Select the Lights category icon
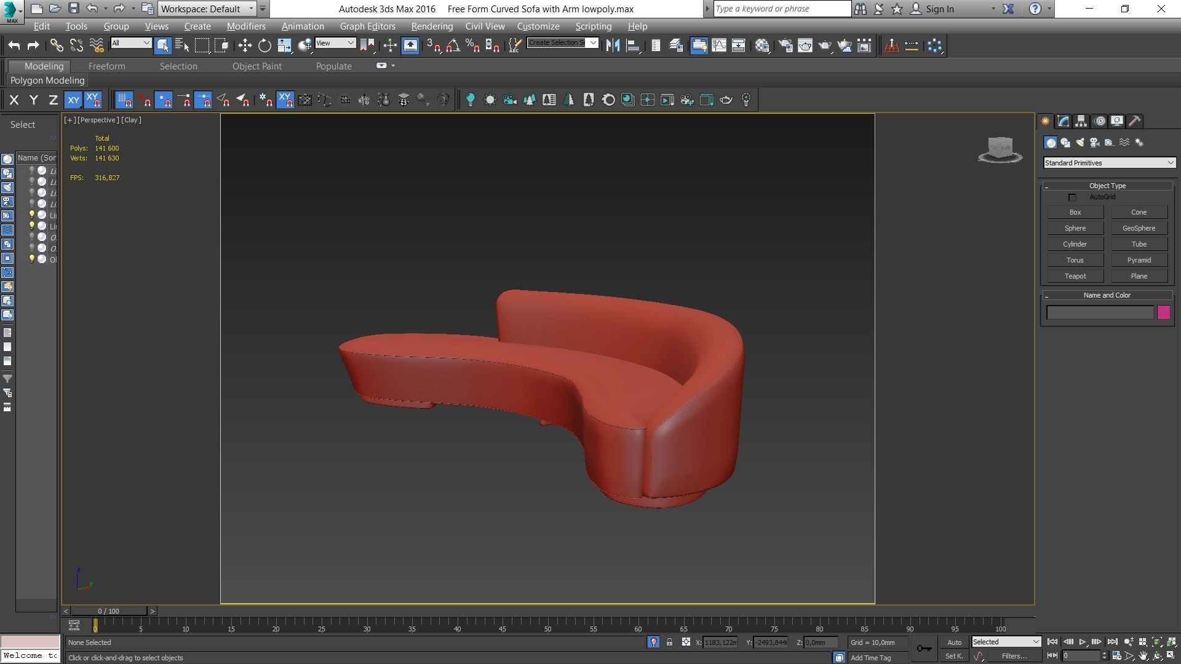Image resolution: width=1181 pixels, height=664 pixels. (1080, 143)
